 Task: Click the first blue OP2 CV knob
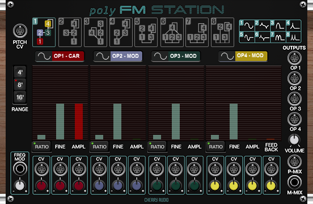click(x=99, y=186)
